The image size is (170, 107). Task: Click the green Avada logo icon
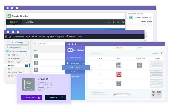point(9,16)
